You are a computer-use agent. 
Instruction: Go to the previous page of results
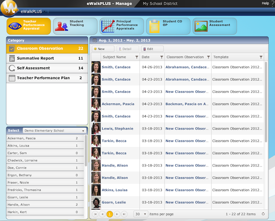102,214
